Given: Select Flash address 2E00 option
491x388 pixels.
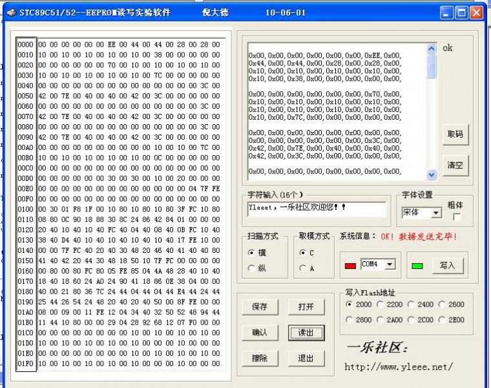Looking at the screenshot, I should click(x=443, y=319).
